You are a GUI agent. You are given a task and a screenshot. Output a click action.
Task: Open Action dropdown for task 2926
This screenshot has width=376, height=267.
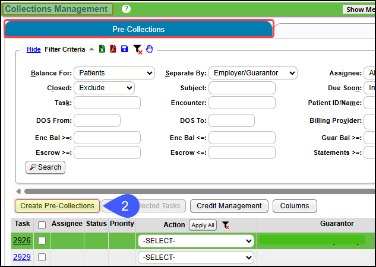[195, 241]
